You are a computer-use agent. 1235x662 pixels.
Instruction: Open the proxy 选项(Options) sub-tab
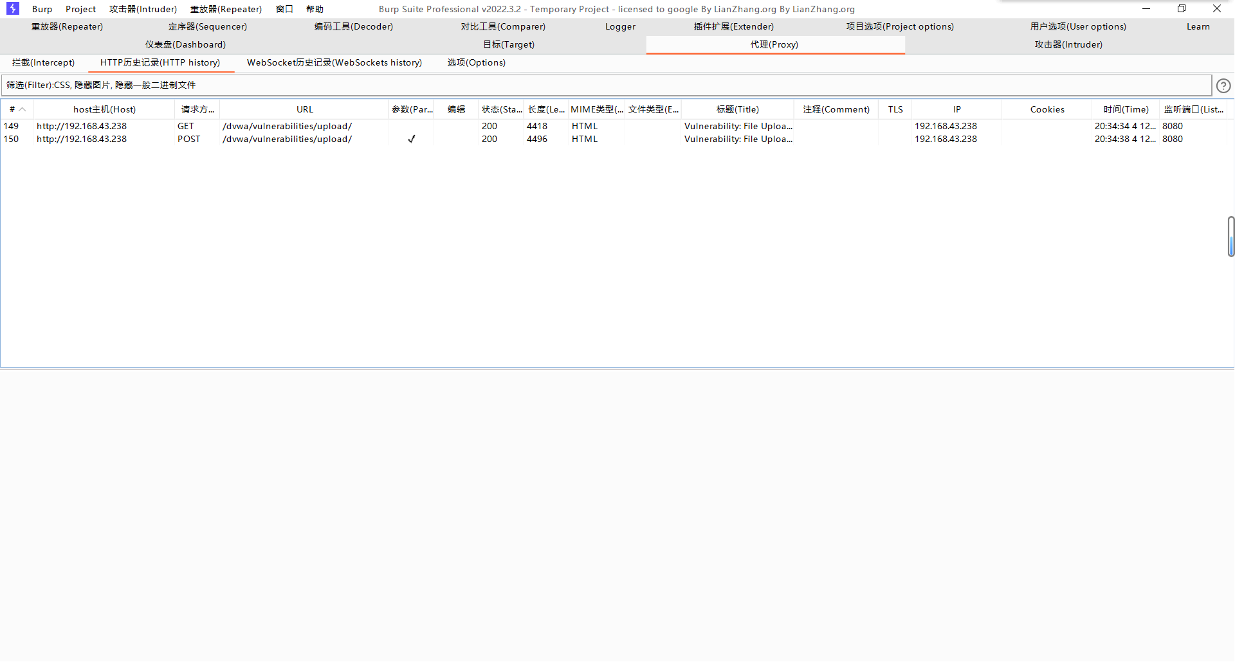pos(477,62)
